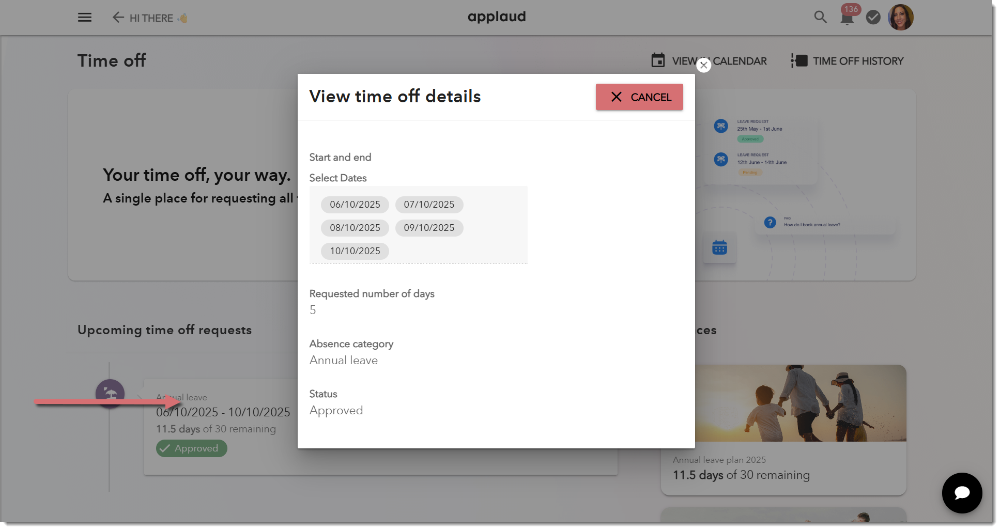Open VIEW IN CALENDAR
This screenshot has width=1000, height=530.
719,60
